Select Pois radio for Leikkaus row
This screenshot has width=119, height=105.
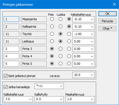(x=52, y=41)
